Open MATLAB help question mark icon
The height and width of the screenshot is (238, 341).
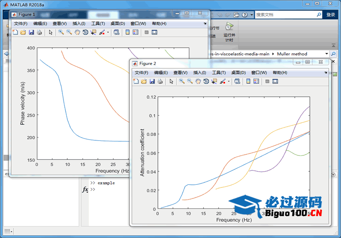[245, 15]
